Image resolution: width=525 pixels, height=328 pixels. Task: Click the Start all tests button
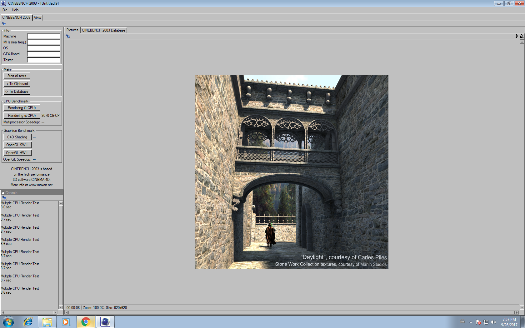coord(17,76)
